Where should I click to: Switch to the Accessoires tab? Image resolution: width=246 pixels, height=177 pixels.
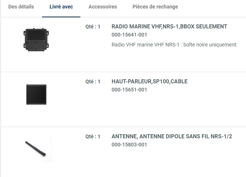pos(103,7)
